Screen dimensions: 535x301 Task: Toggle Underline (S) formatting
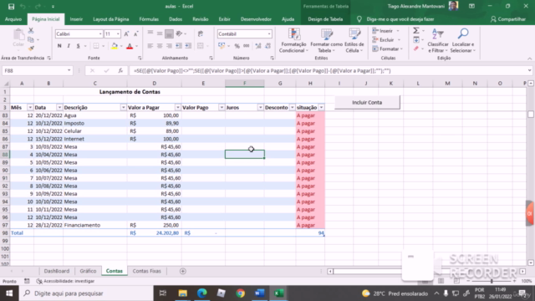[x=78, y=46]
